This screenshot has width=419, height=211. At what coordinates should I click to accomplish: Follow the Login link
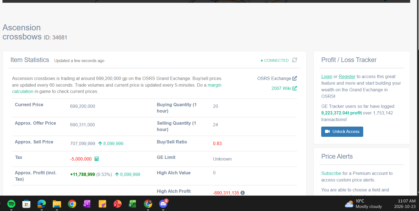click(x=327, y=76)
